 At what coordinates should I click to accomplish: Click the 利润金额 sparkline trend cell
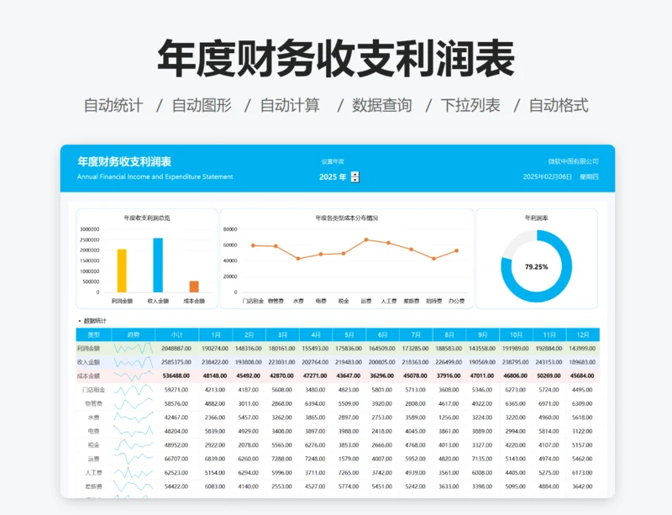[x=134, y=348]
